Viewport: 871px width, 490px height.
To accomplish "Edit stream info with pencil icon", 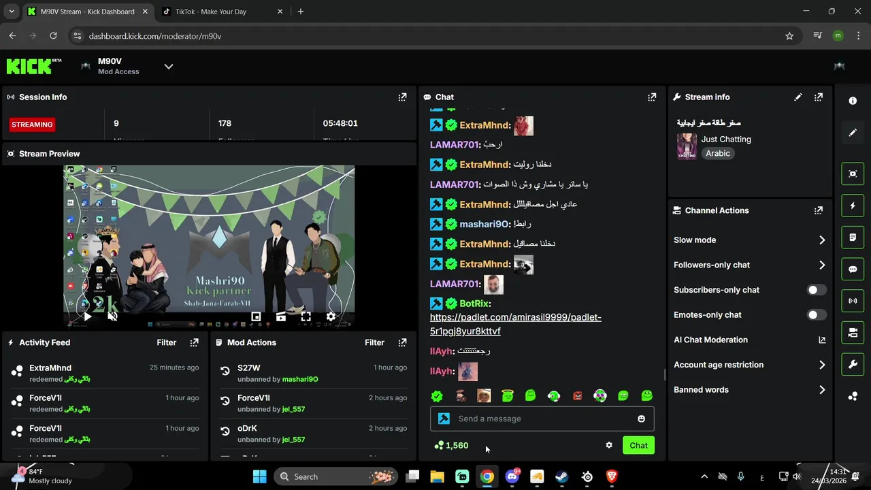I will (x=798, y=97).
